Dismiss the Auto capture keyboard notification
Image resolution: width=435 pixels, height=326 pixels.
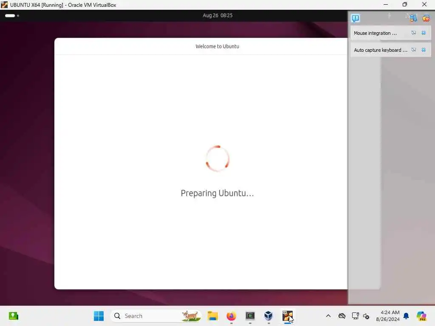point(424,50)
